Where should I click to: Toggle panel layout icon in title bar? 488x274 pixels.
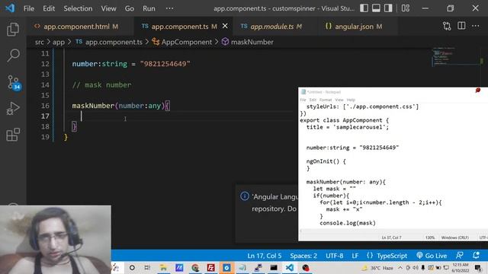click(x=376, y=8)
